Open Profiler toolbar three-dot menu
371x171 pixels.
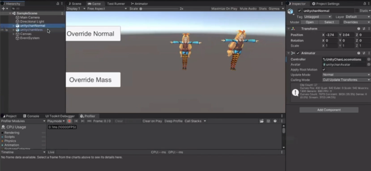(282, 121)
